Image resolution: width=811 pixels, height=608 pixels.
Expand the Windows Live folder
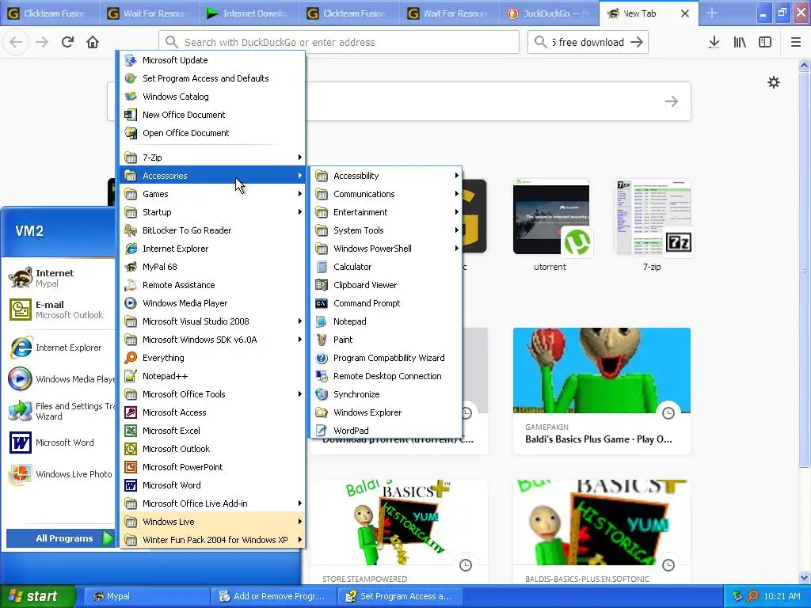(212, 521)
